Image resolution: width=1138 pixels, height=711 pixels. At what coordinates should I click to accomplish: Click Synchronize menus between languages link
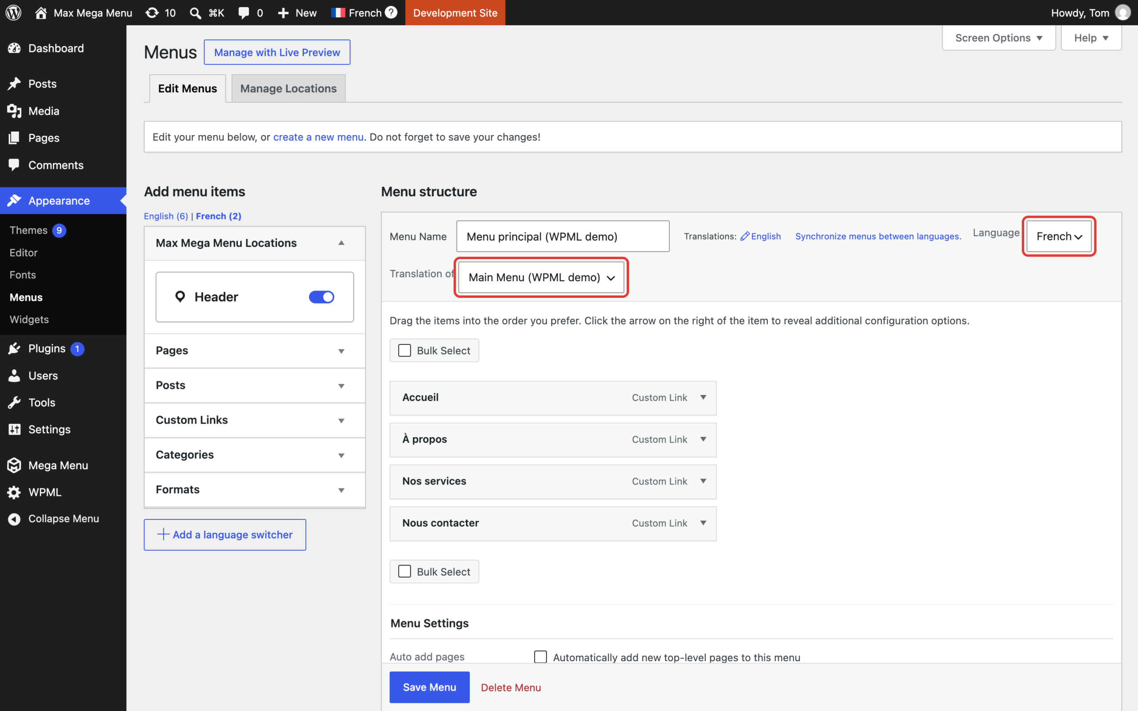[878, 236]
